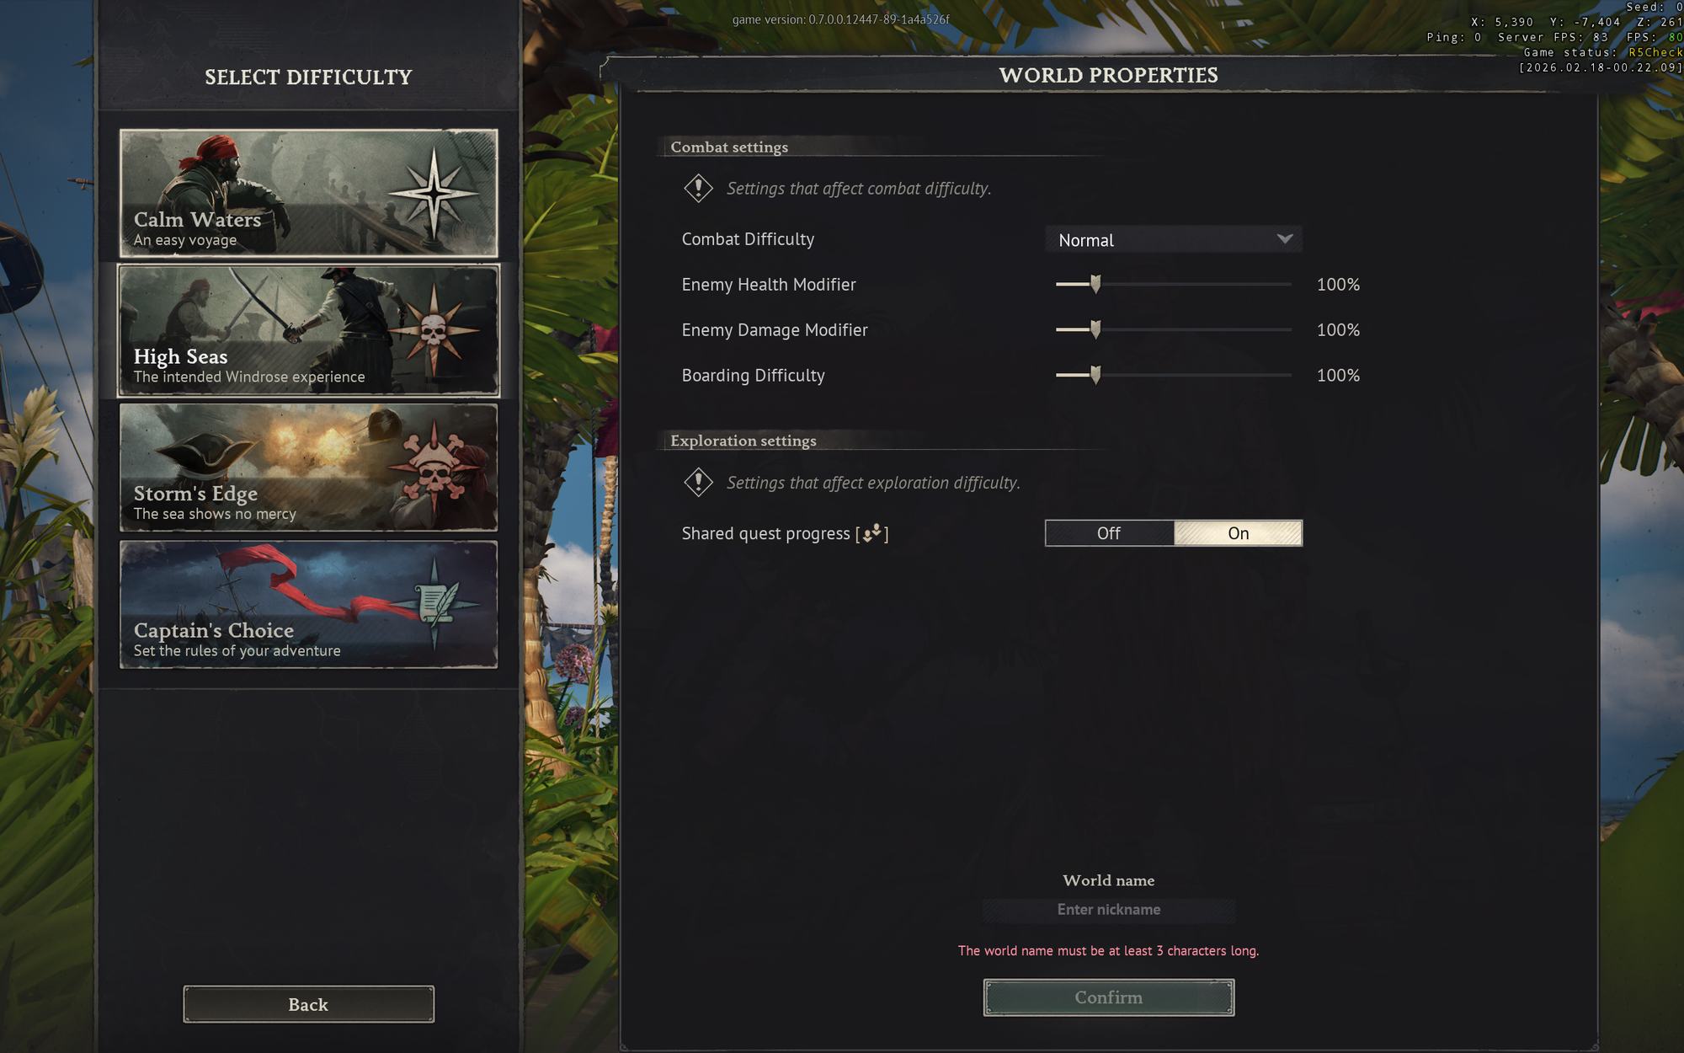This screenshot has height=1053, width=1684.
Task: Turn Shared quest progress On
Action: tap(1238, 533)
